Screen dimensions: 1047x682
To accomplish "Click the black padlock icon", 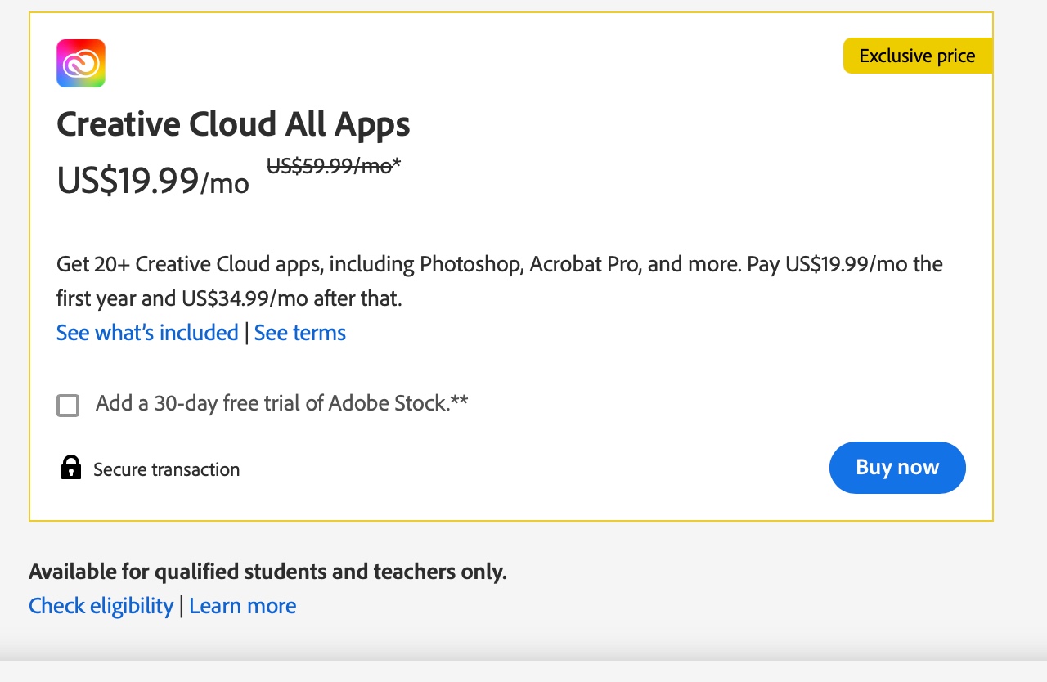I will click(71, 468).
